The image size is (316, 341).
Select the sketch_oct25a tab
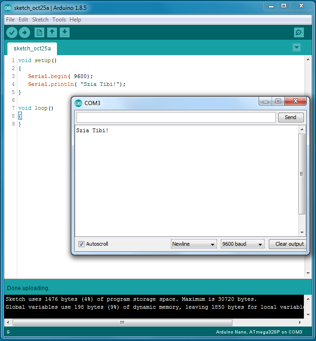pos(32,49)
